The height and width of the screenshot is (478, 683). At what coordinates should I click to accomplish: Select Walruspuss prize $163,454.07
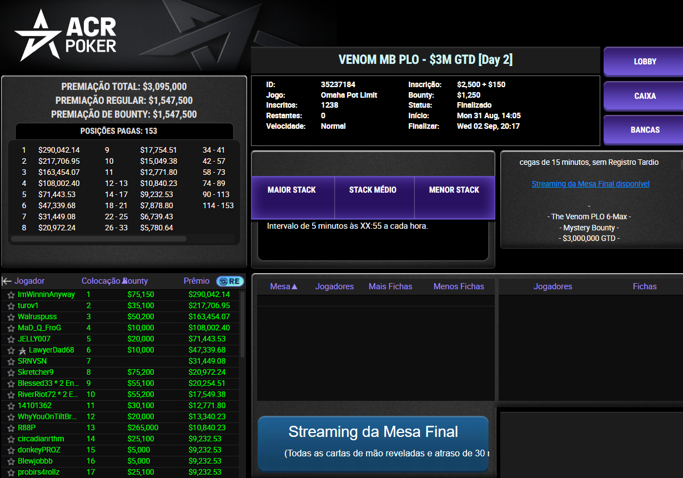209,317
